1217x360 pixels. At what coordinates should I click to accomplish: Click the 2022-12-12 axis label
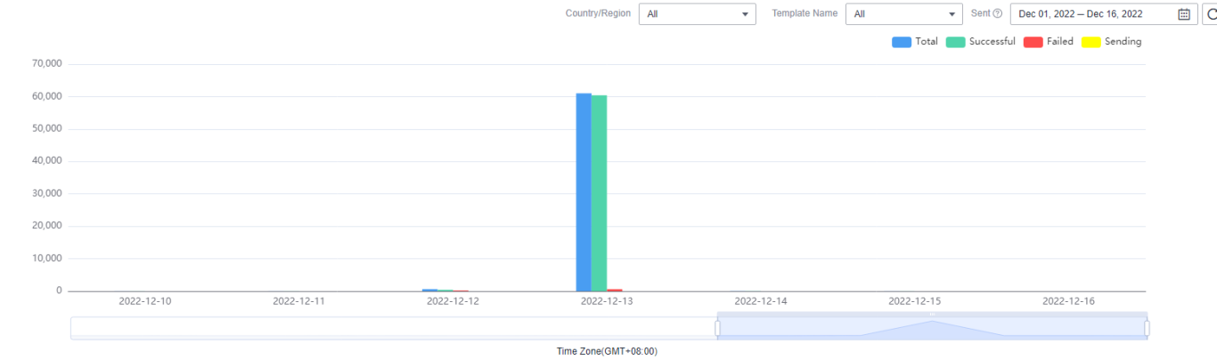pos(453,301)
